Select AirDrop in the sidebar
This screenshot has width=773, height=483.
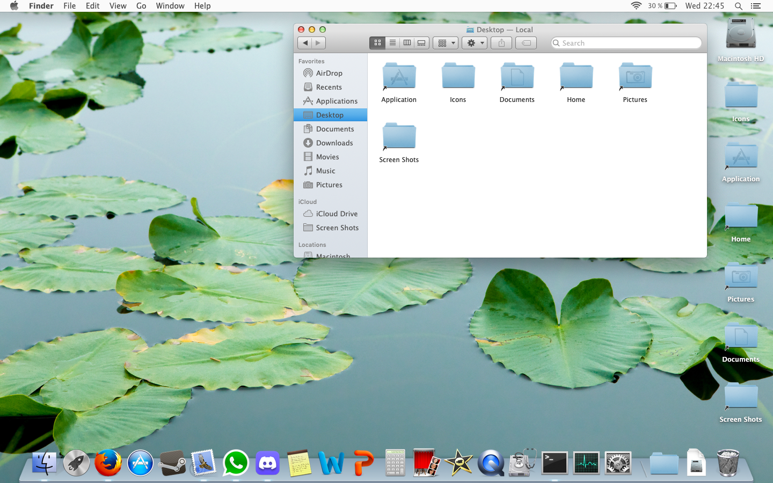click(x=330, y=73)
